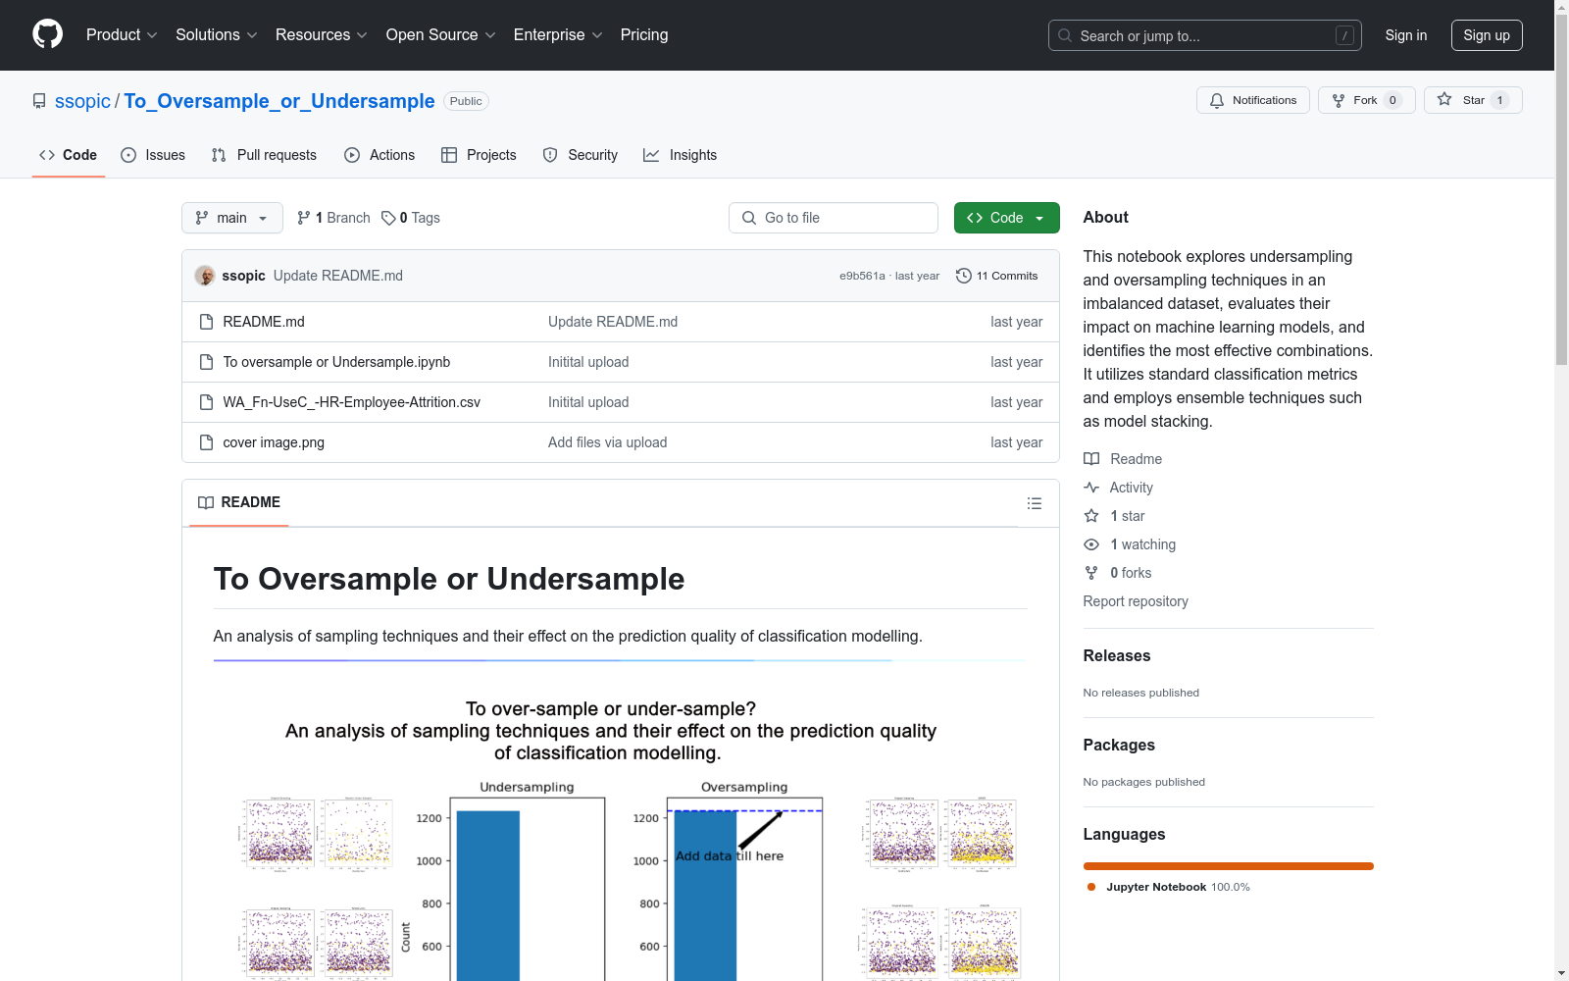The image size is (1569, 981).
Task: Open To_Oversample_or_Undersample repo link
Action: [x=279, y=101]
